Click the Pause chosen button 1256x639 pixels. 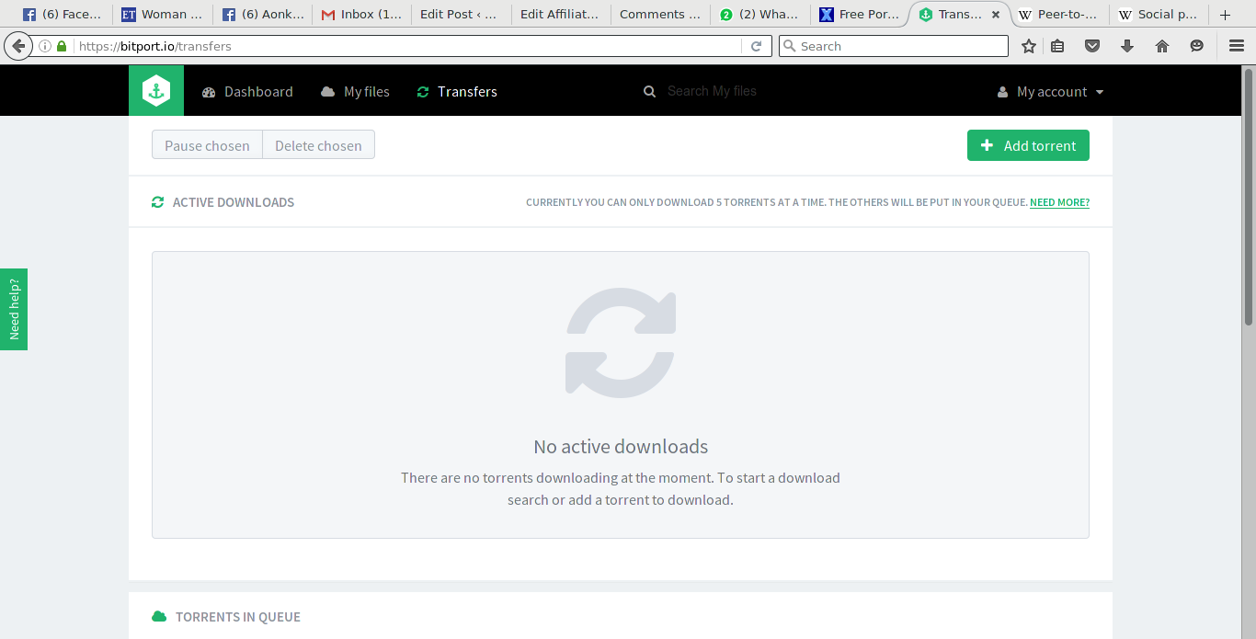click(x=207, y=145)
